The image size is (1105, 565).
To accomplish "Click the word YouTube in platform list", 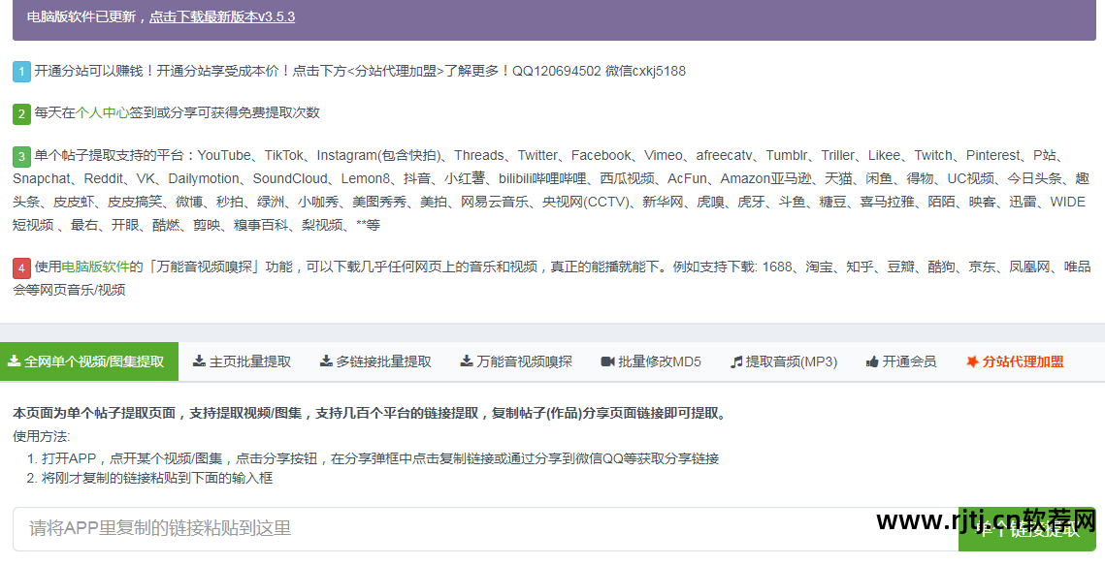I will pyautogui.click(x=224, y=155).
